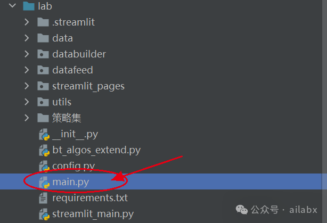Click the vertical scrollbar of project panel

[x=324, y=112]
